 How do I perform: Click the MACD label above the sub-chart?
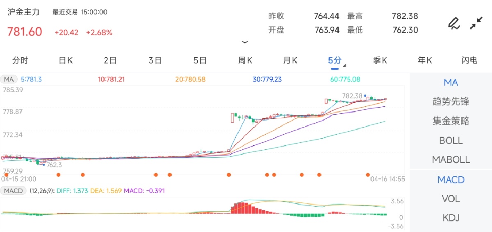14,191
